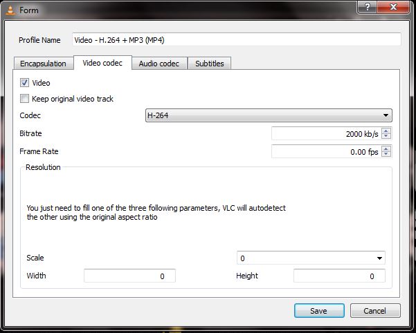Viewport: 416px width, 333px height.
Task: Click the Save button
Action: [x=319, y=310]
